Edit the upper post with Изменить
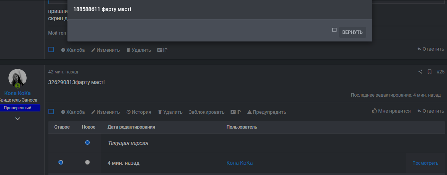 coord(105,50)
